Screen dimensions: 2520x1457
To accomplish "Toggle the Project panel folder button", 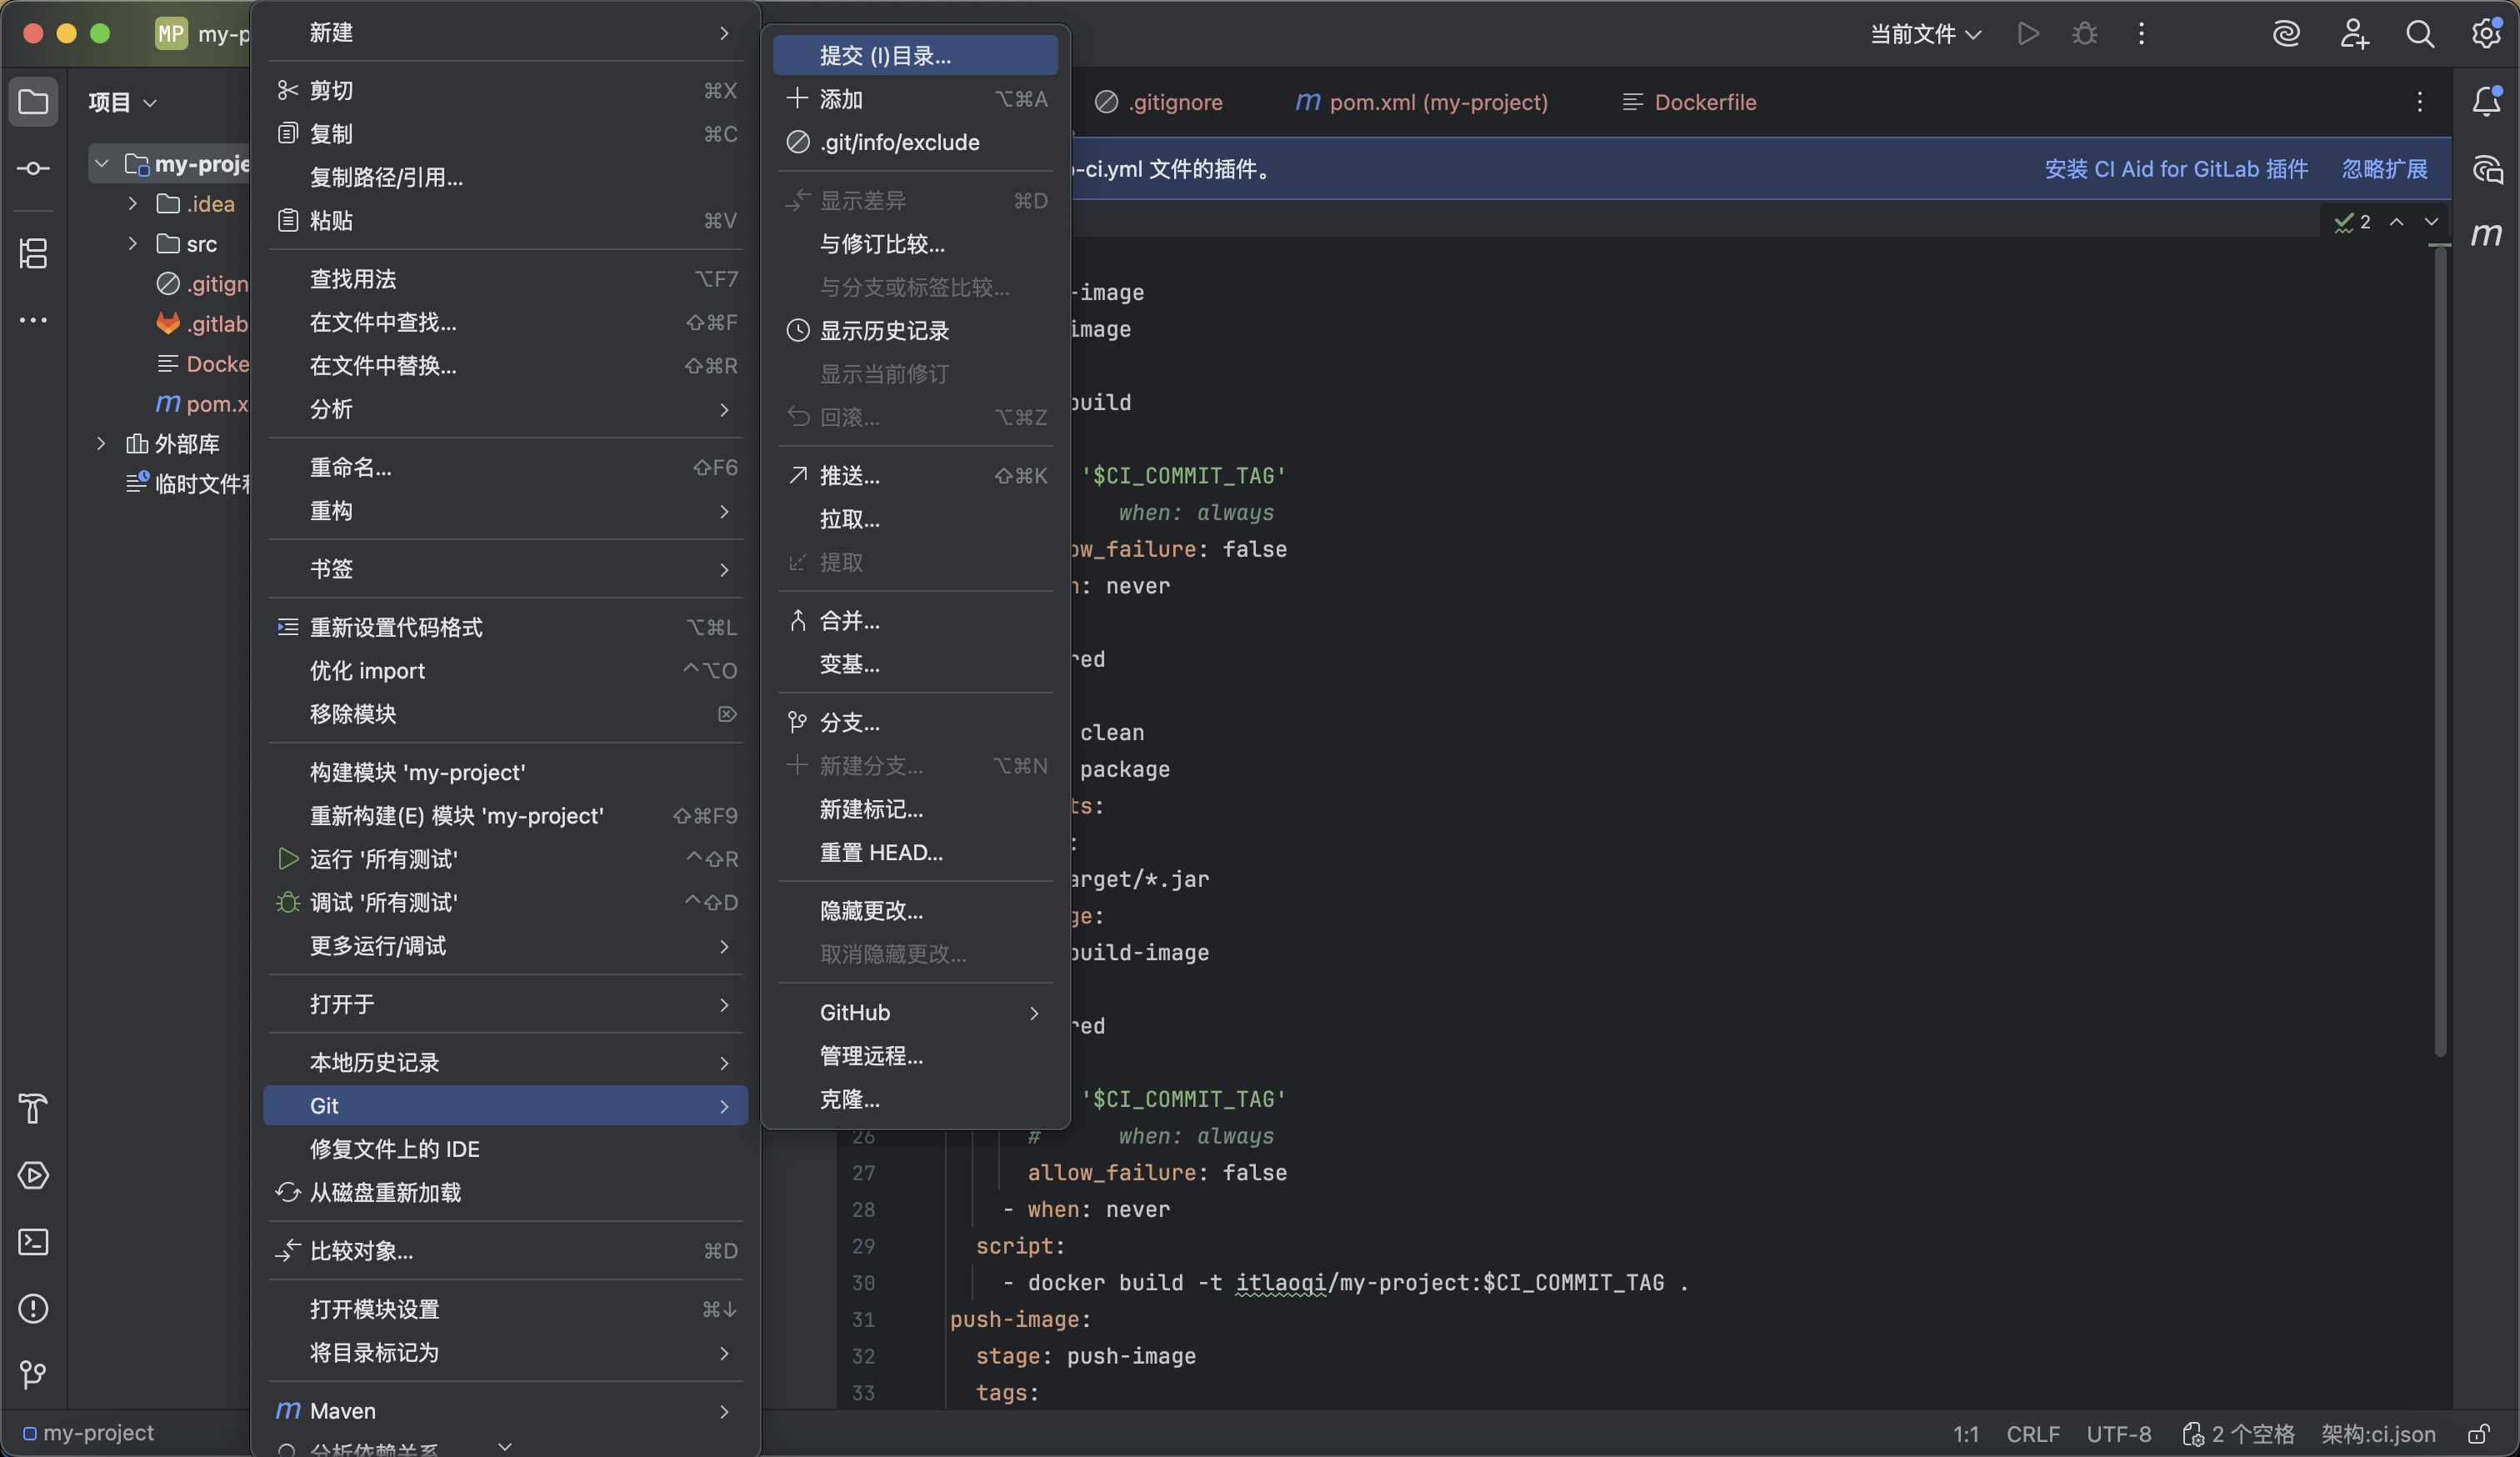I will pos(33,102).
